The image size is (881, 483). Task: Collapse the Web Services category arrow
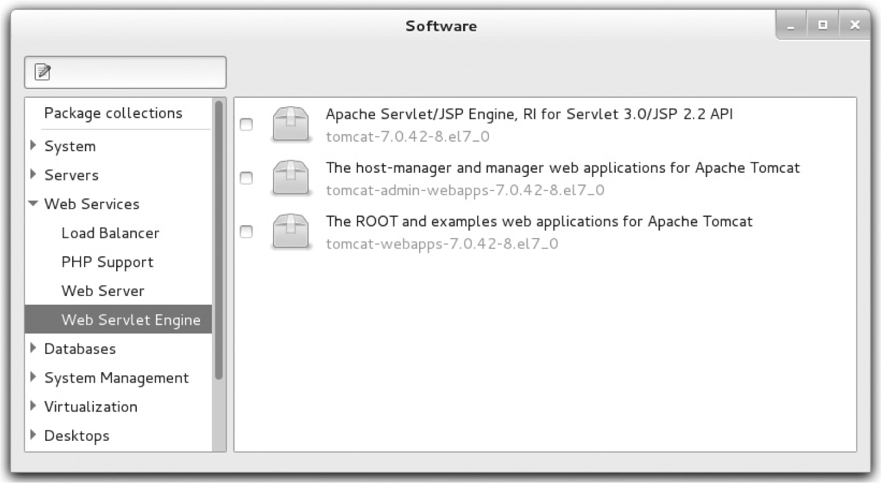coord(33,203)
